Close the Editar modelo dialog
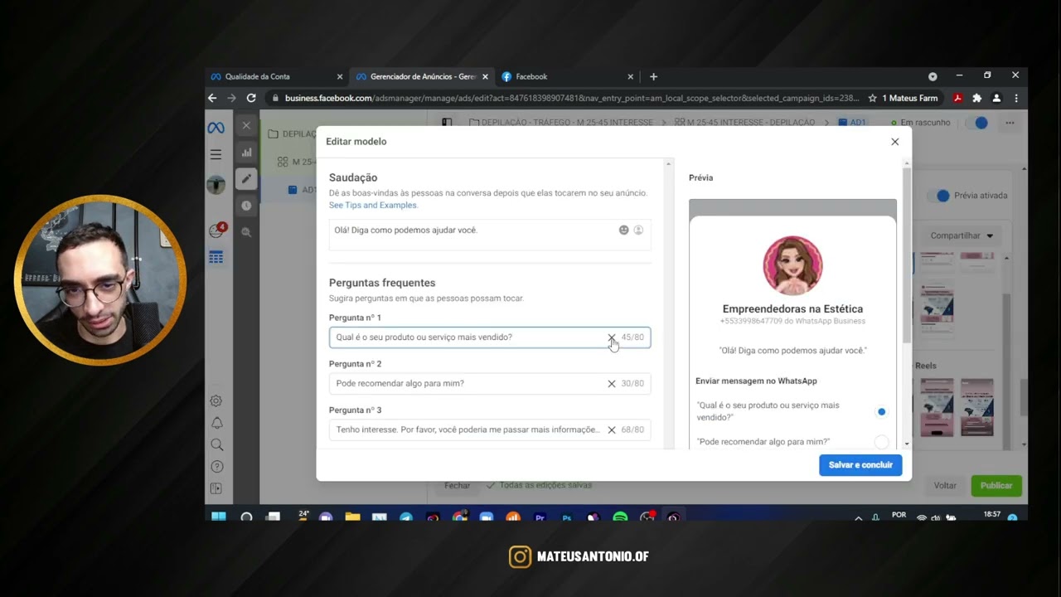This screenshot has width=1061, height=597. pos(894,142)
